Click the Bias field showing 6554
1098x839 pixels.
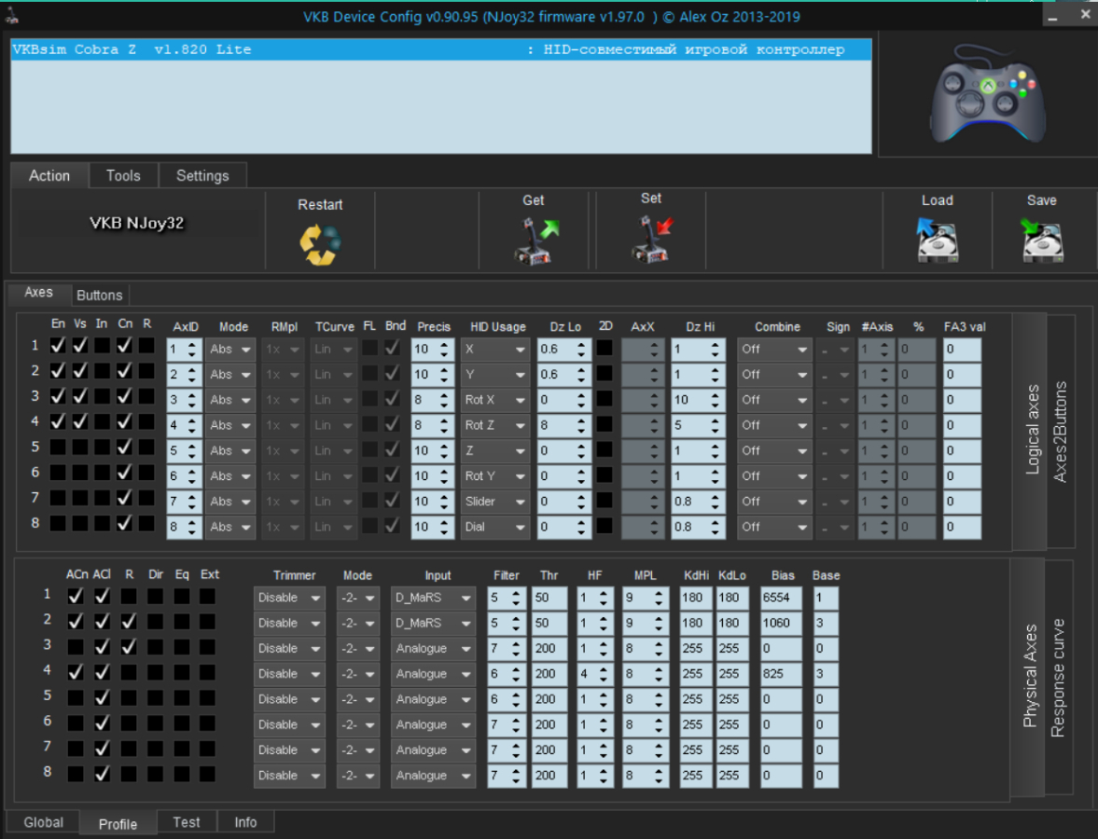coord(779,598)
